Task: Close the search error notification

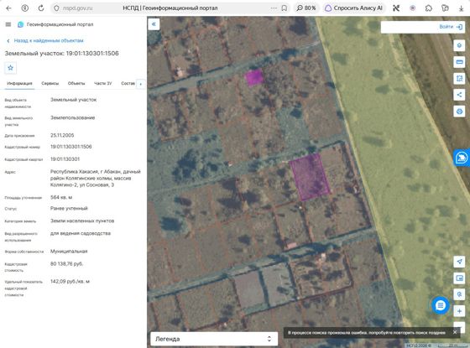Action: (x=455, y=332)
